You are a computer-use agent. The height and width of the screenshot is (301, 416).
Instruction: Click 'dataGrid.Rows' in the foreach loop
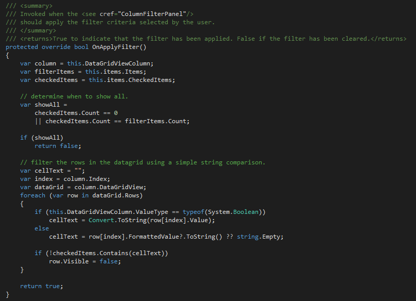click(116, 195)
